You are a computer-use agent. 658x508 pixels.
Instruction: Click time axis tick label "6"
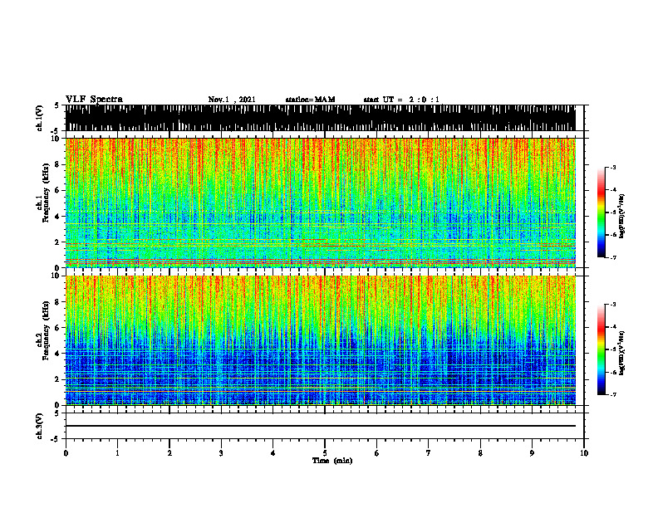(x=376, y=453)
